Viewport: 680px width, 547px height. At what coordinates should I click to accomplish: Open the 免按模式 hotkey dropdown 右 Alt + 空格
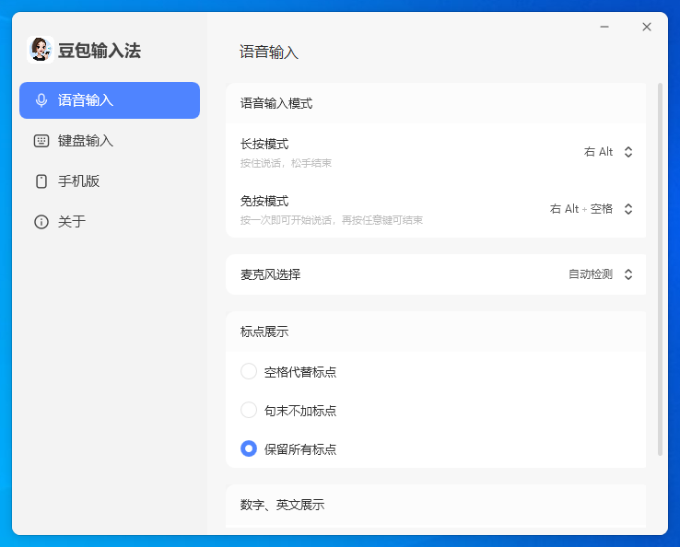point(592,209)
